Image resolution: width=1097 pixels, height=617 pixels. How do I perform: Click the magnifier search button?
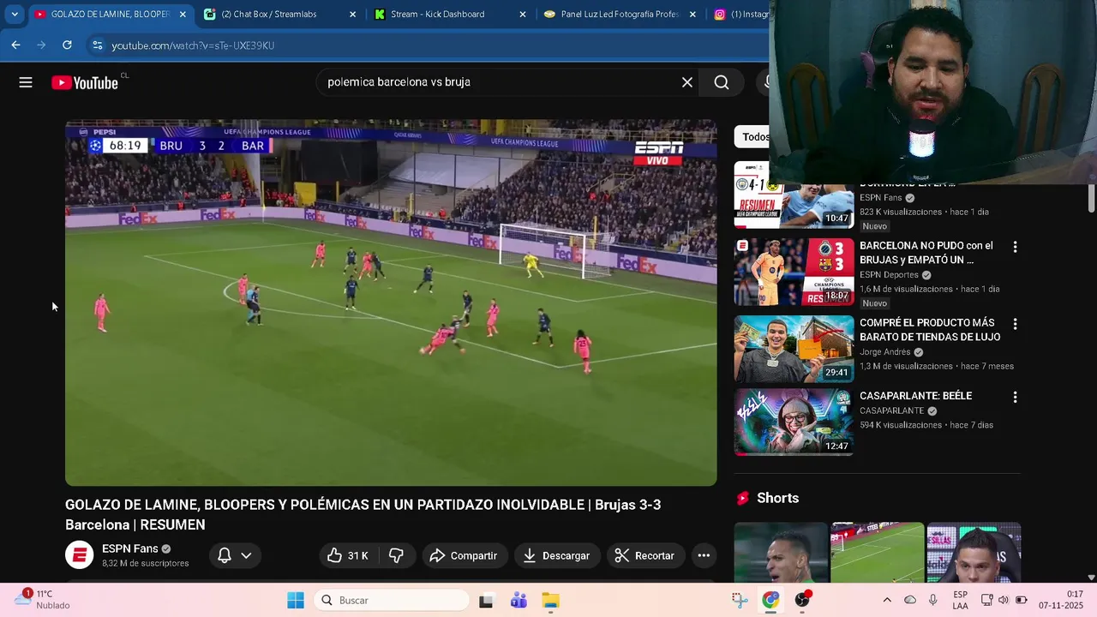coord(721,82)
